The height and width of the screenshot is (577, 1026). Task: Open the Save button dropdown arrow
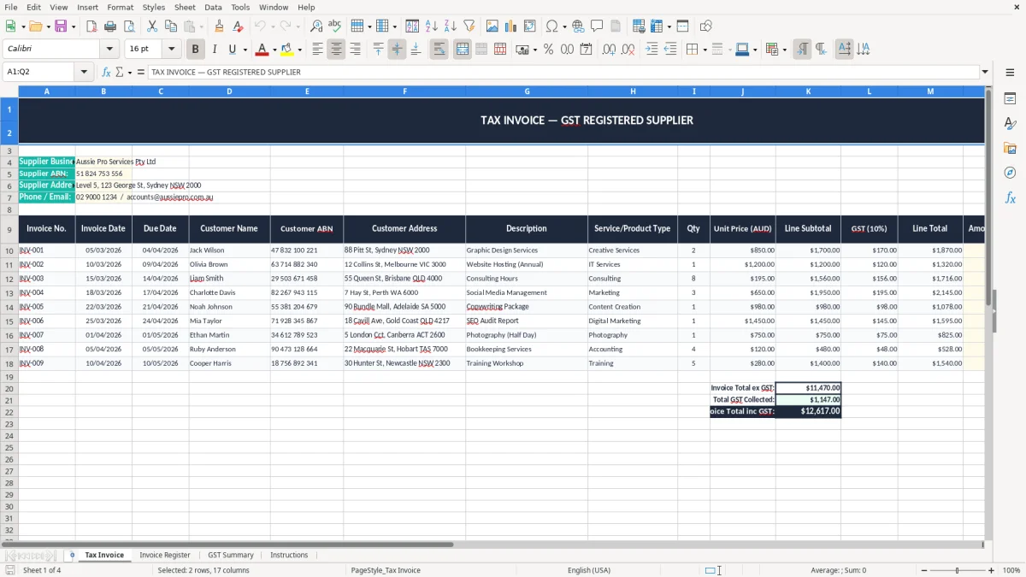point(73,26)
